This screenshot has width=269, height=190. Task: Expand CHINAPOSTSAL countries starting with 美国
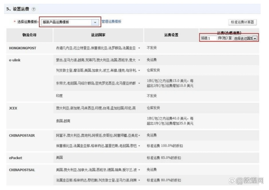point(139,170)
